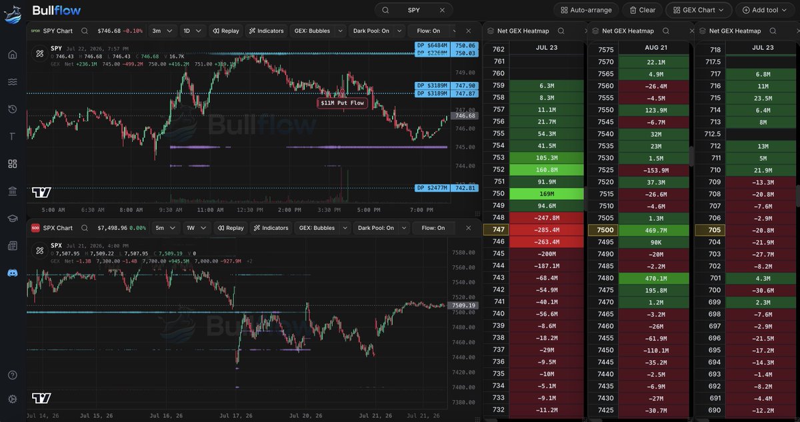Viewport: 800px width, 422px height.
Task: Open the help question mark icon
Action: [x=12, y=375]
